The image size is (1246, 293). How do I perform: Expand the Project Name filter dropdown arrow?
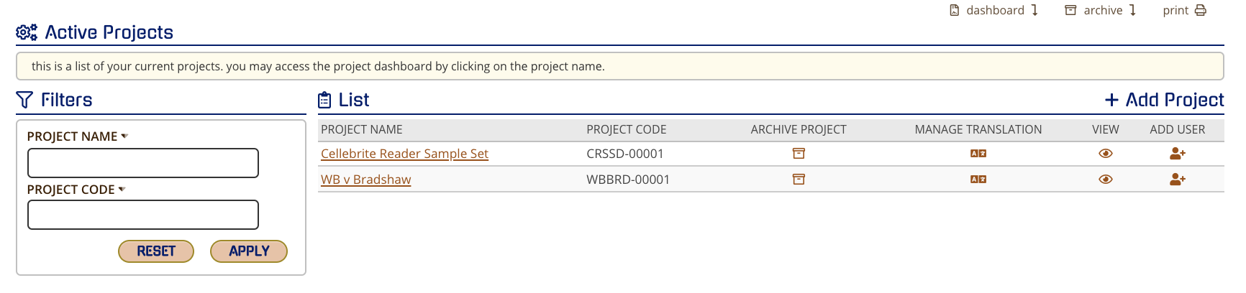124,136
